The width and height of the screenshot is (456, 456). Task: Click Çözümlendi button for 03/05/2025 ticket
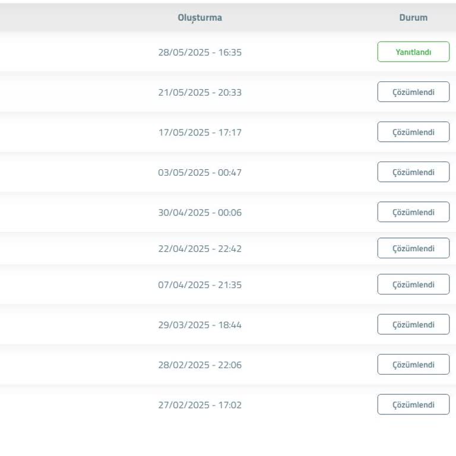[x=413, y=172]
